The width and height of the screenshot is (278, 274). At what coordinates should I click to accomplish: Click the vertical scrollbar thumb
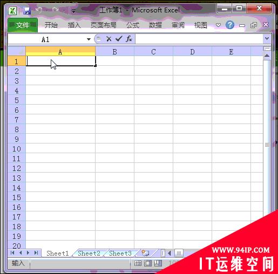[267, 145]
